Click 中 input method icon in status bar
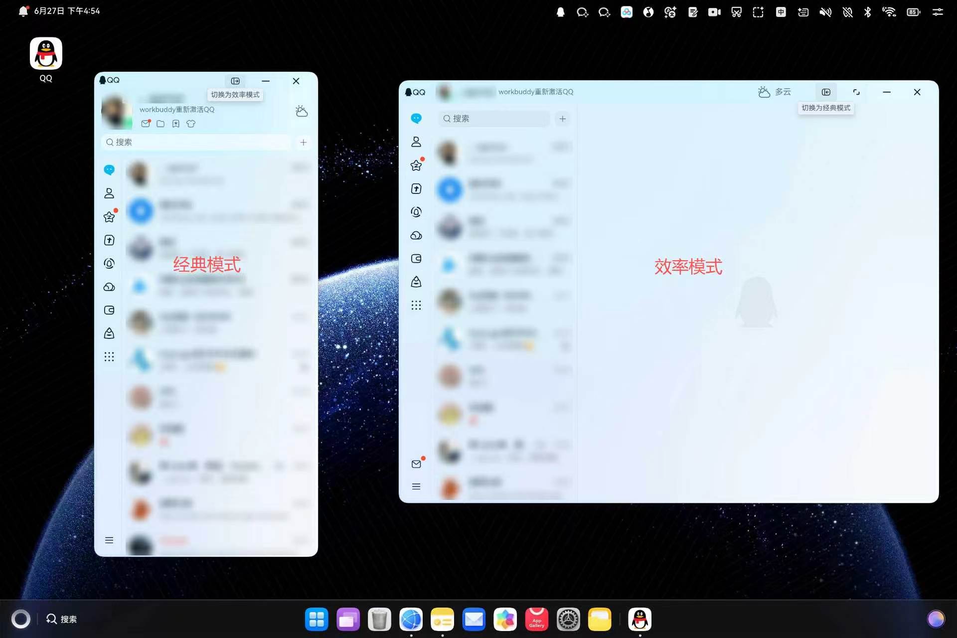 (781, 12)
